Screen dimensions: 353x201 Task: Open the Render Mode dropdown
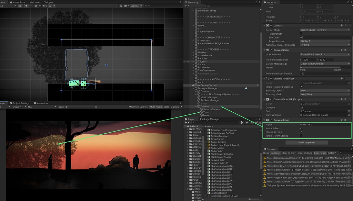pos(324,30)
